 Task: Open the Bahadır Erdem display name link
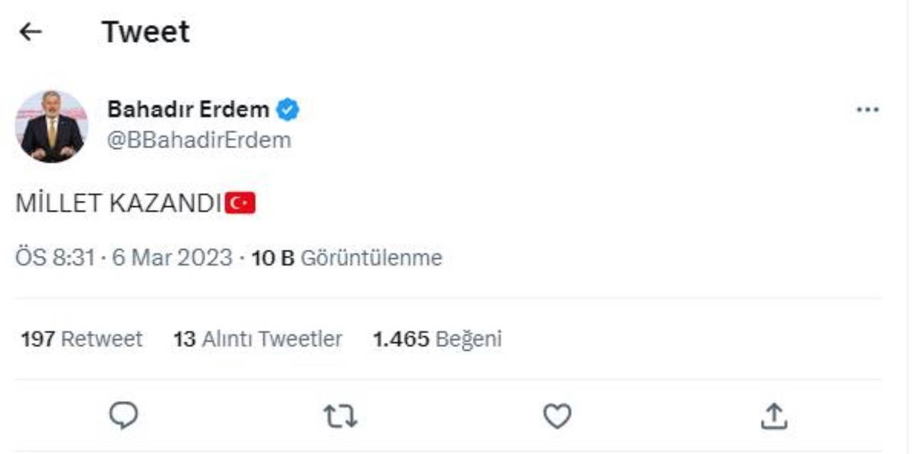(x=188, y=110)
